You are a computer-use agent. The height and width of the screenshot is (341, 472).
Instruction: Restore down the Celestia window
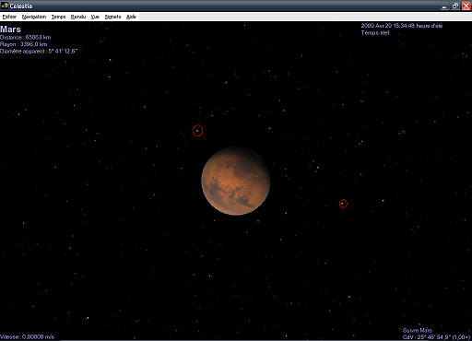click(x=455, y=6)
